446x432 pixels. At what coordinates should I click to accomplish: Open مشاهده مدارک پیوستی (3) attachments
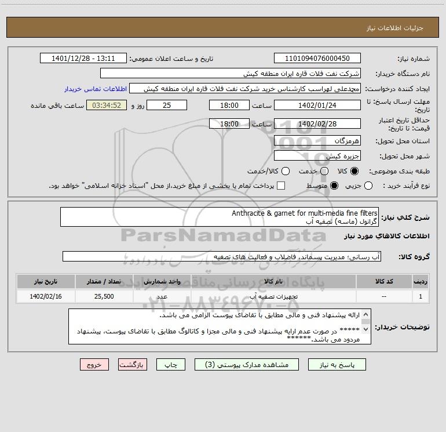click(x=247, y=365)
